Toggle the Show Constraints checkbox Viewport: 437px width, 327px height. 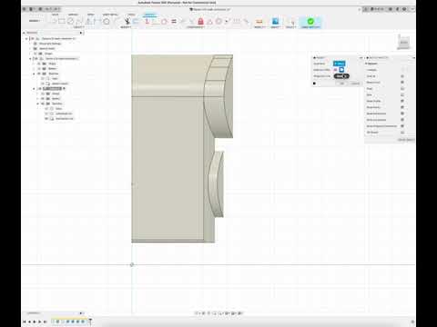pos(402,120)
